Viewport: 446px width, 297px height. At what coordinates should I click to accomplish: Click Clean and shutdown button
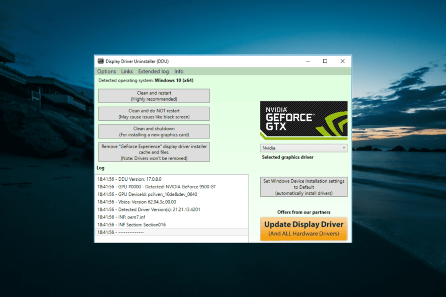[154, 132]
